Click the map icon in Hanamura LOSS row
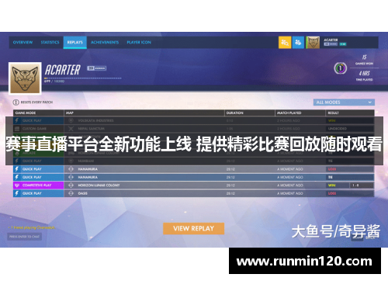The width and height of the screenshot is (388, 281). pos(71,169)
